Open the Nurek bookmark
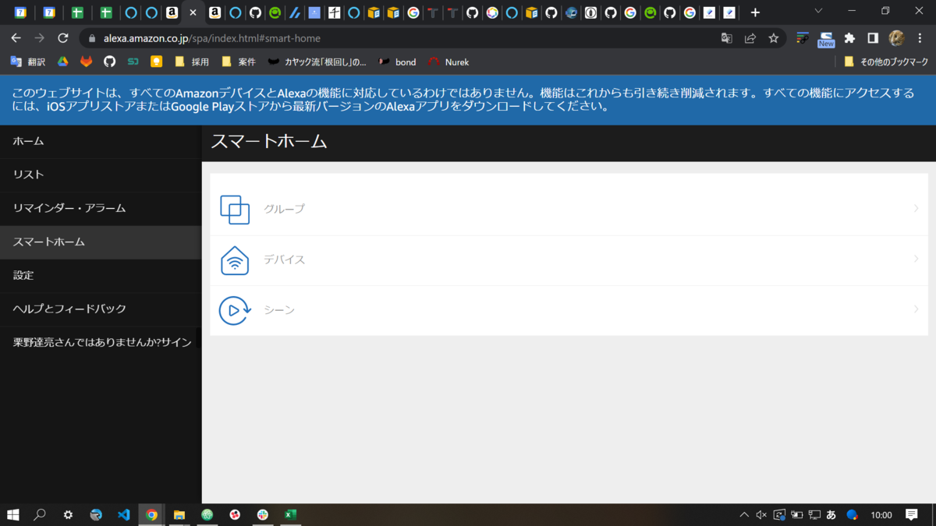 click(449, 62)
